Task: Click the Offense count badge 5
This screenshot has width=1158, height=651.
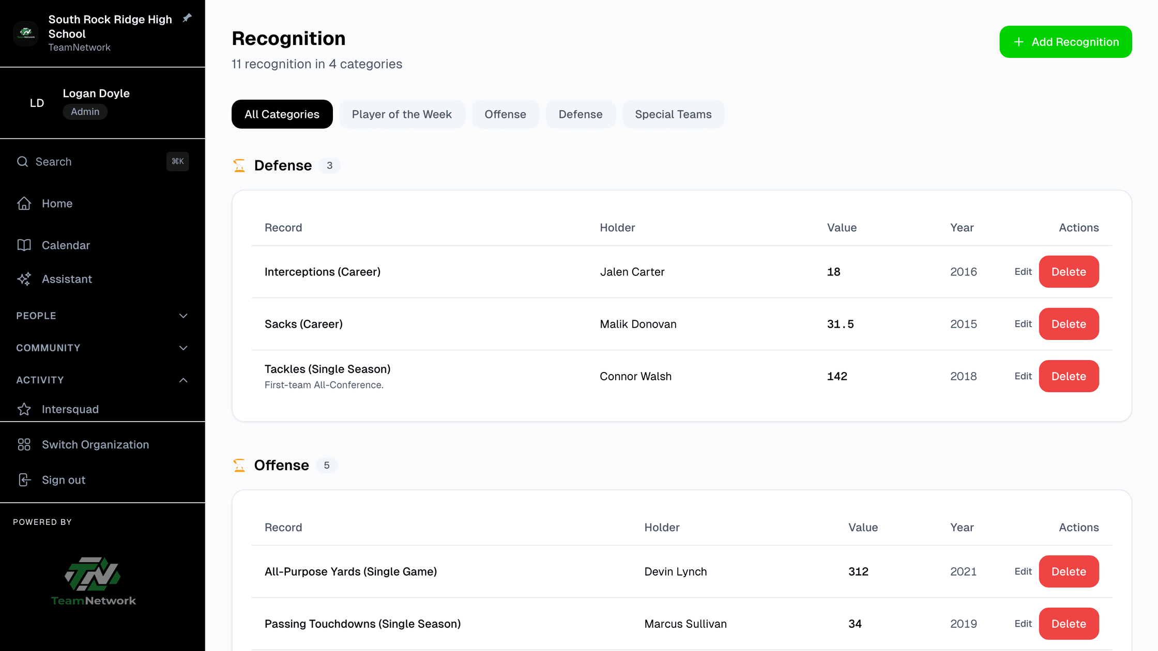Action: point(327,465)
